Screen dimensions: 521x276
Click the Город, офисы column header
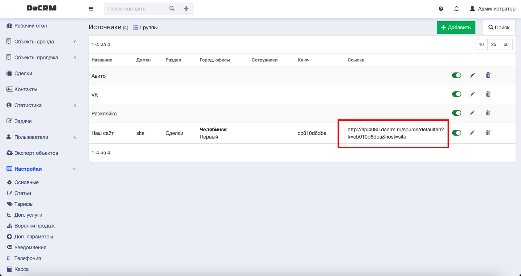point(215,60)
